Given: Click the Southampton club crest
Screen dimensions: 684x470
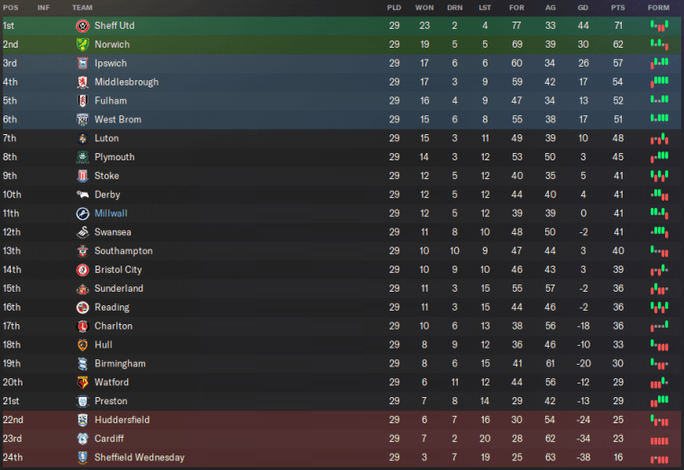Looking at the screenshot, I should click(82, 251).
